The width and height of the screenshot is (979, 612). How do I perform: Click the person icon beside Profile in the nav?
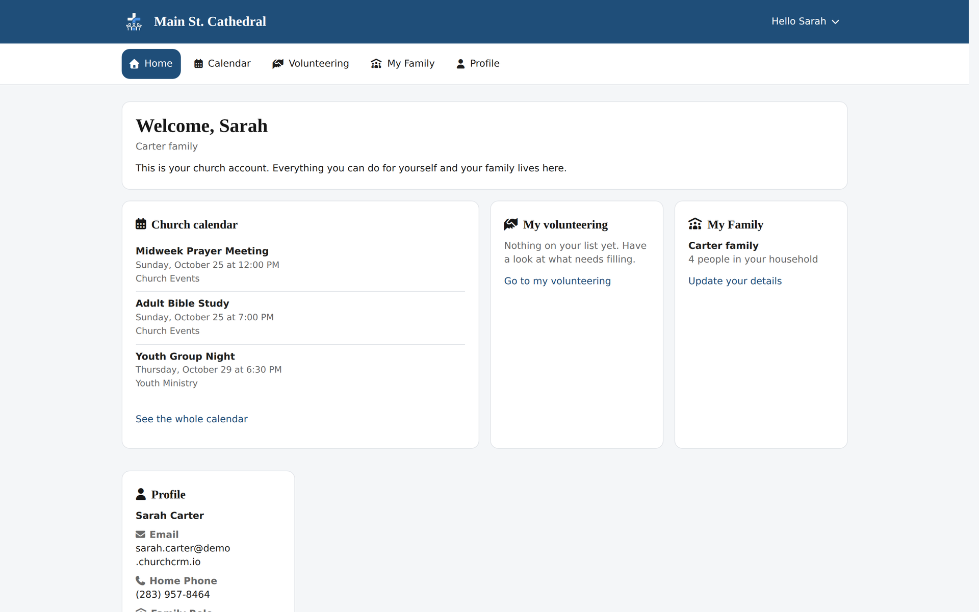click(460, 64)
